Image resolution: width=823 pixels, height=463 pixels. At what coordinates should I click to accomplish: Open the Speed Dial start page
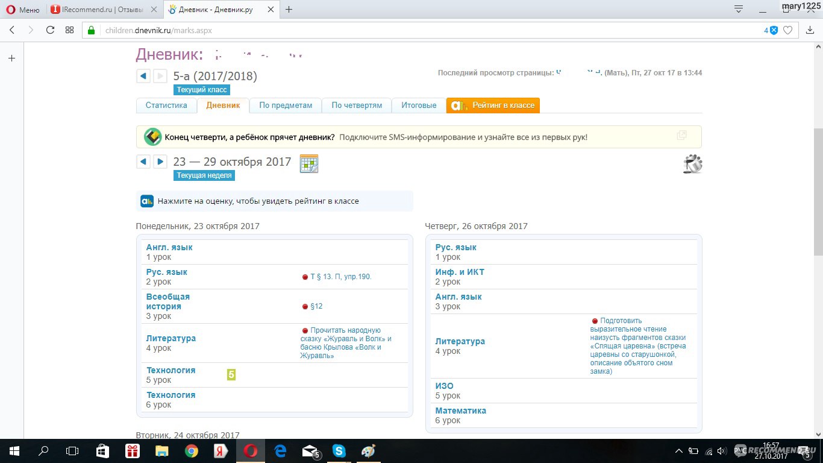69,30
